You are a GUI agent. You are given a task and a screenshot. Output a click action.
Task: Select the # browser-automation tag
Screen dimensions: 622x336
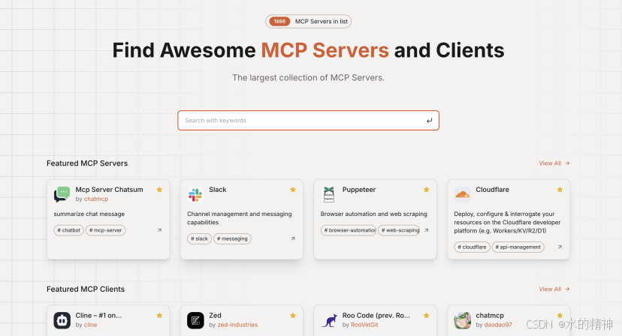pyautogui.click(x=349, y=230)
